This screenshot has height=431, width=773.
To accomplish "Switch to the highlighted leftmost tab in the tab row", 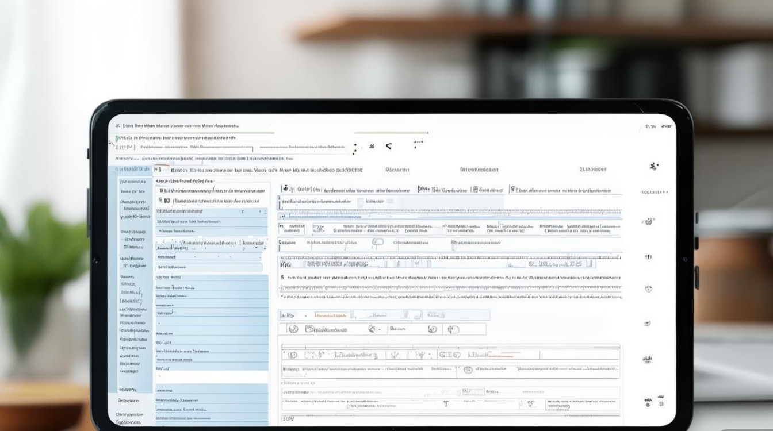I will point(132,170).
